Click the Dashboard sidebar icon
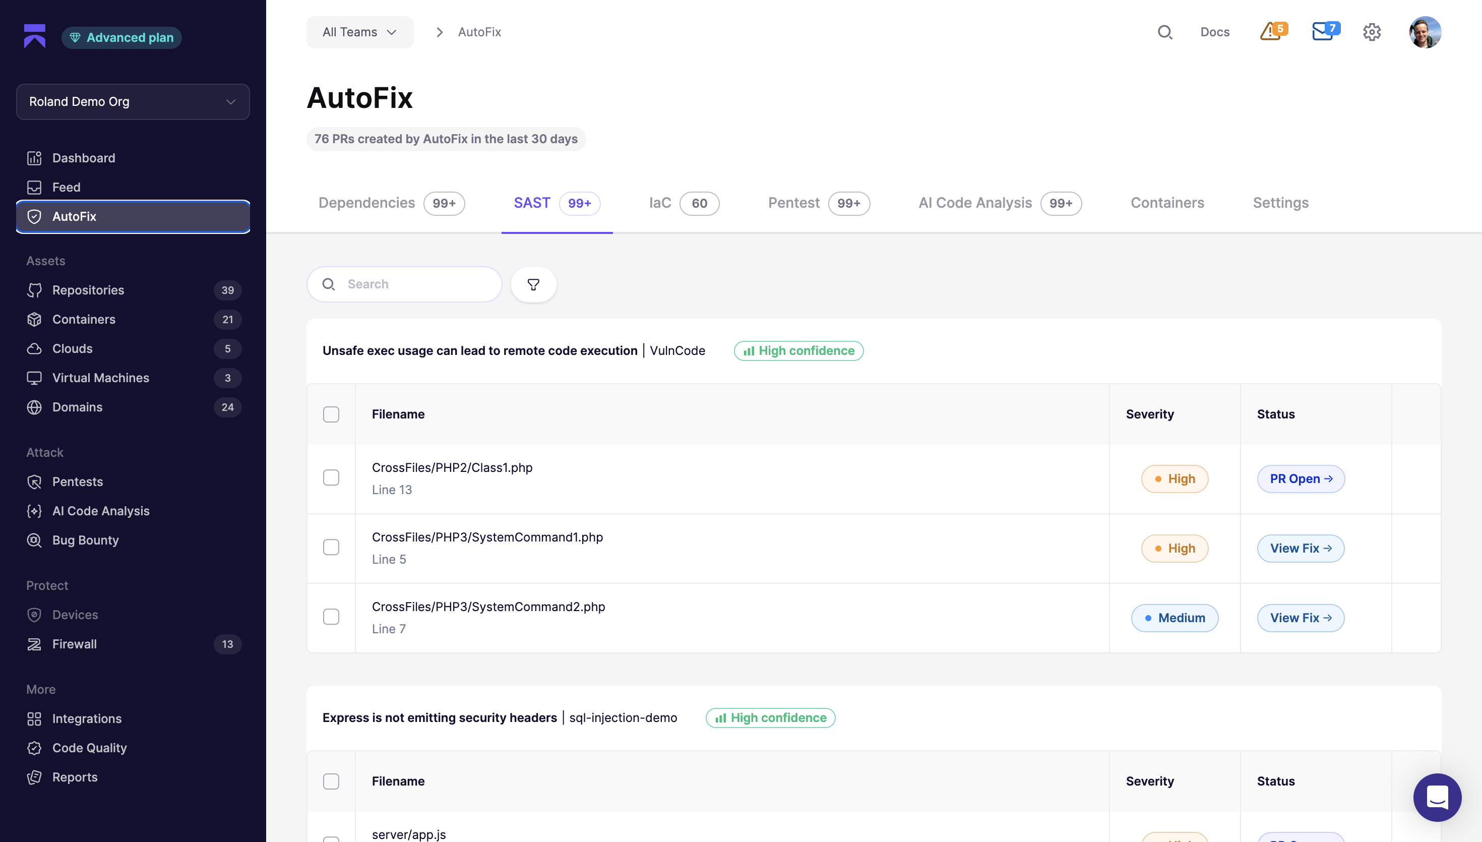The height and width of the screenshot is (842, 1482). pyautogui.click(x=34, y=158)
